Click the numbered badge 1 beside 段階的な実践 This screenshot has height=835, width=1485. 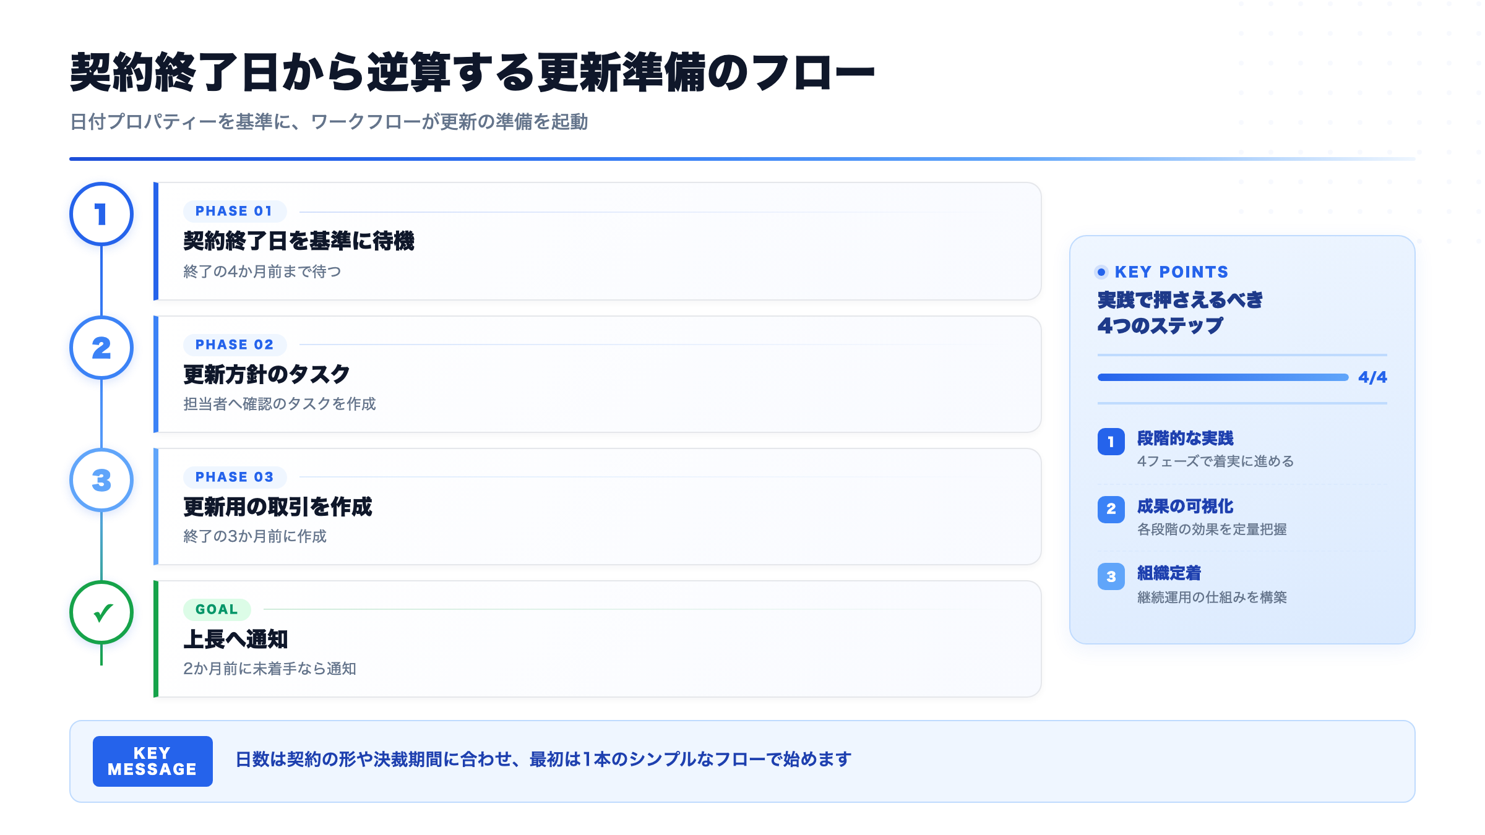pyautogui.click(x=1111, y=442)
